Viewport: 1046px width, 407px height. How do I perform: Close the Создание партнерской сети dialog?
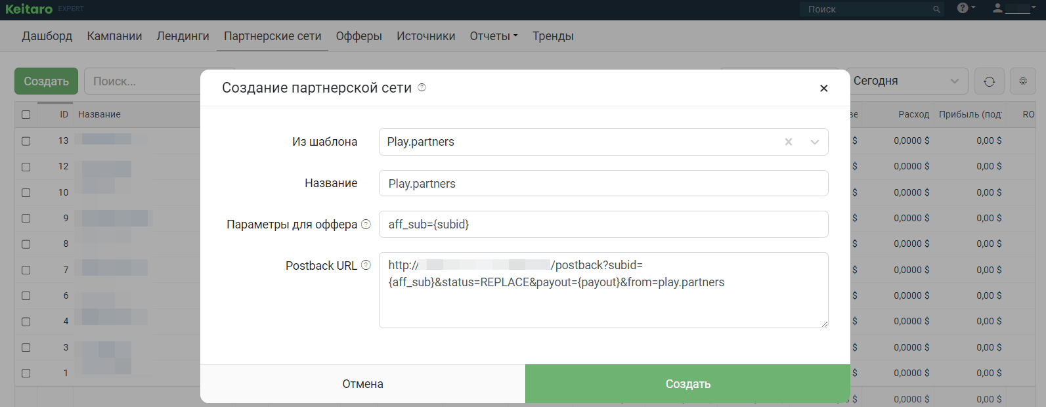[824, 88]
